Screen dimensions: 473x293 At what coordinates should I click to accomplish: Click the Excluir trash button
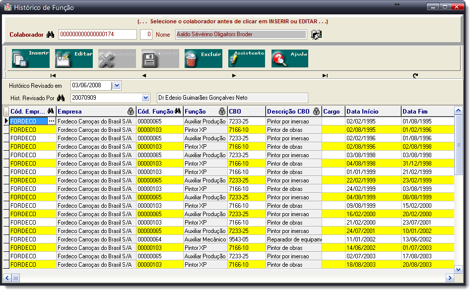pos(203,59)
